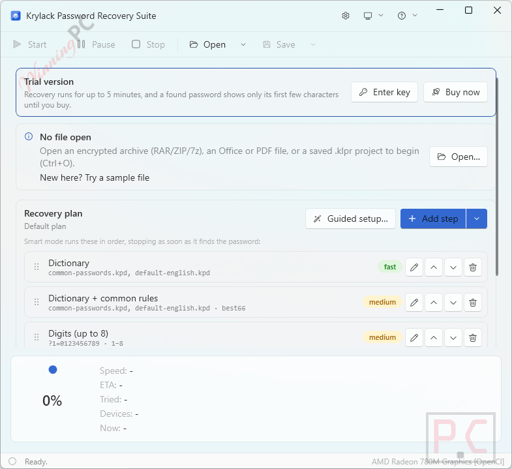This screenshot has height=469, width=512.
Task: Click the Ready status circle icon
Action: (x=12, y=461)
